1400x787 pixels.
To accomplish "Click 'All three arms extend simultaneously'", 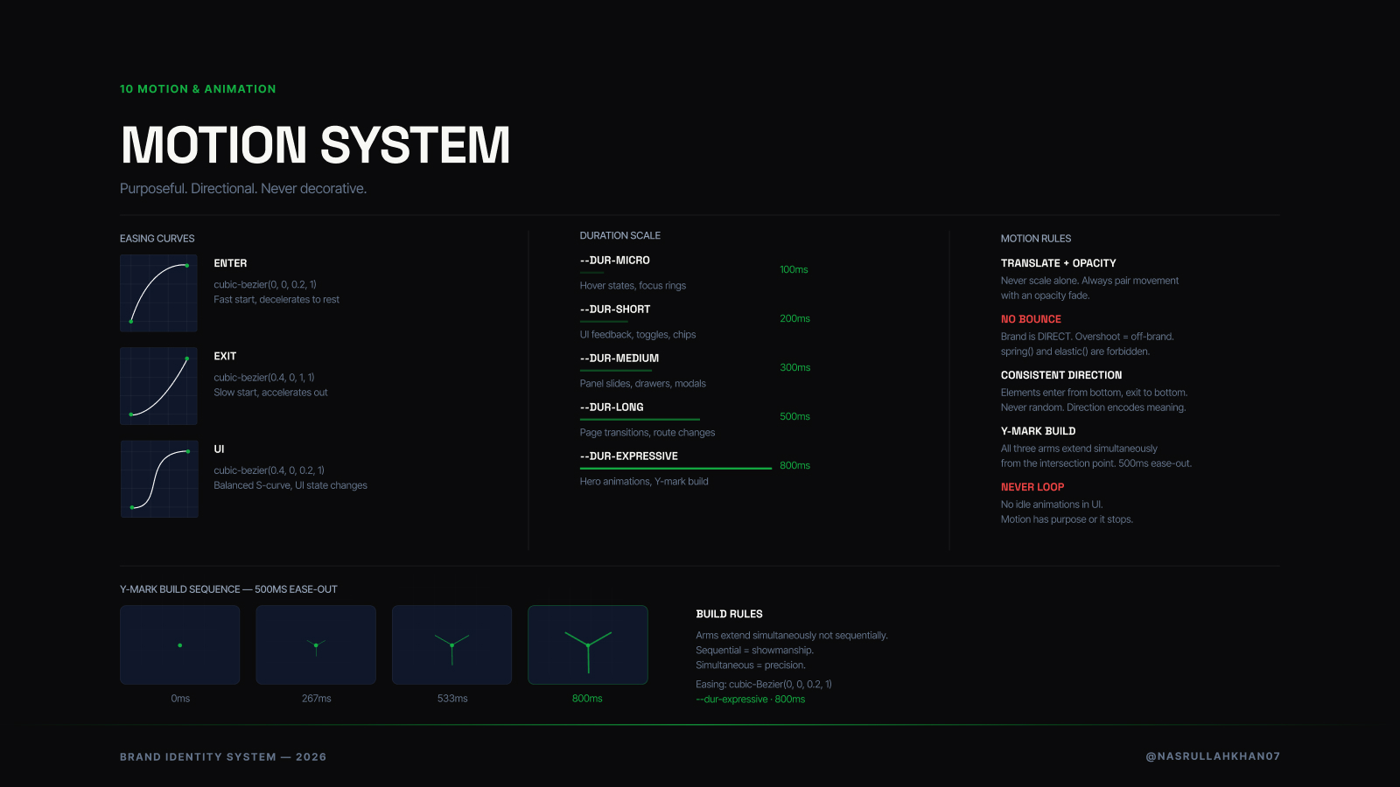I will pyautogui.click(x=1079, y=449).
